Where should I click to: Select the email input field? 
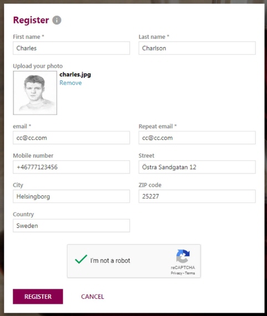point(71,137)
